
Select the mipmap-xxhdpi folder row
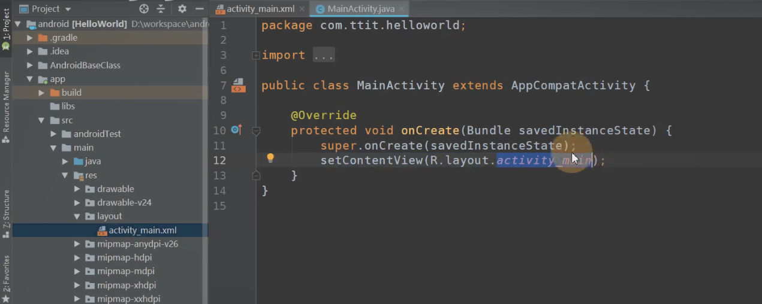[110, 299]
